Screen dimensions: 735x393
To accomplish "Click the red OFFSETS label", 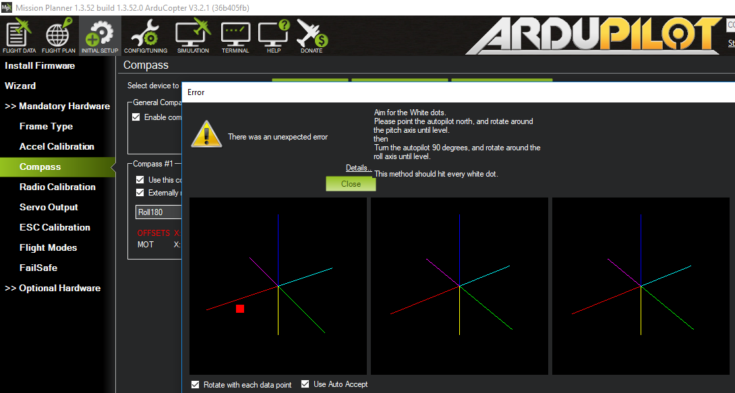I will coord(154,233).
